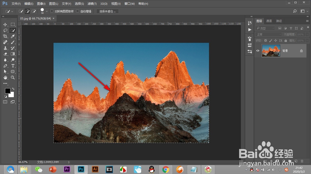Select the Clone Stamp tool

[5, 48]
